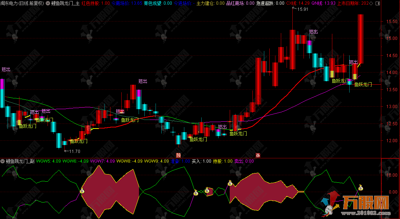Screen dimensions: 400x219
Task: Click the red 预 marker on the time axis
Action: point(179,155)
